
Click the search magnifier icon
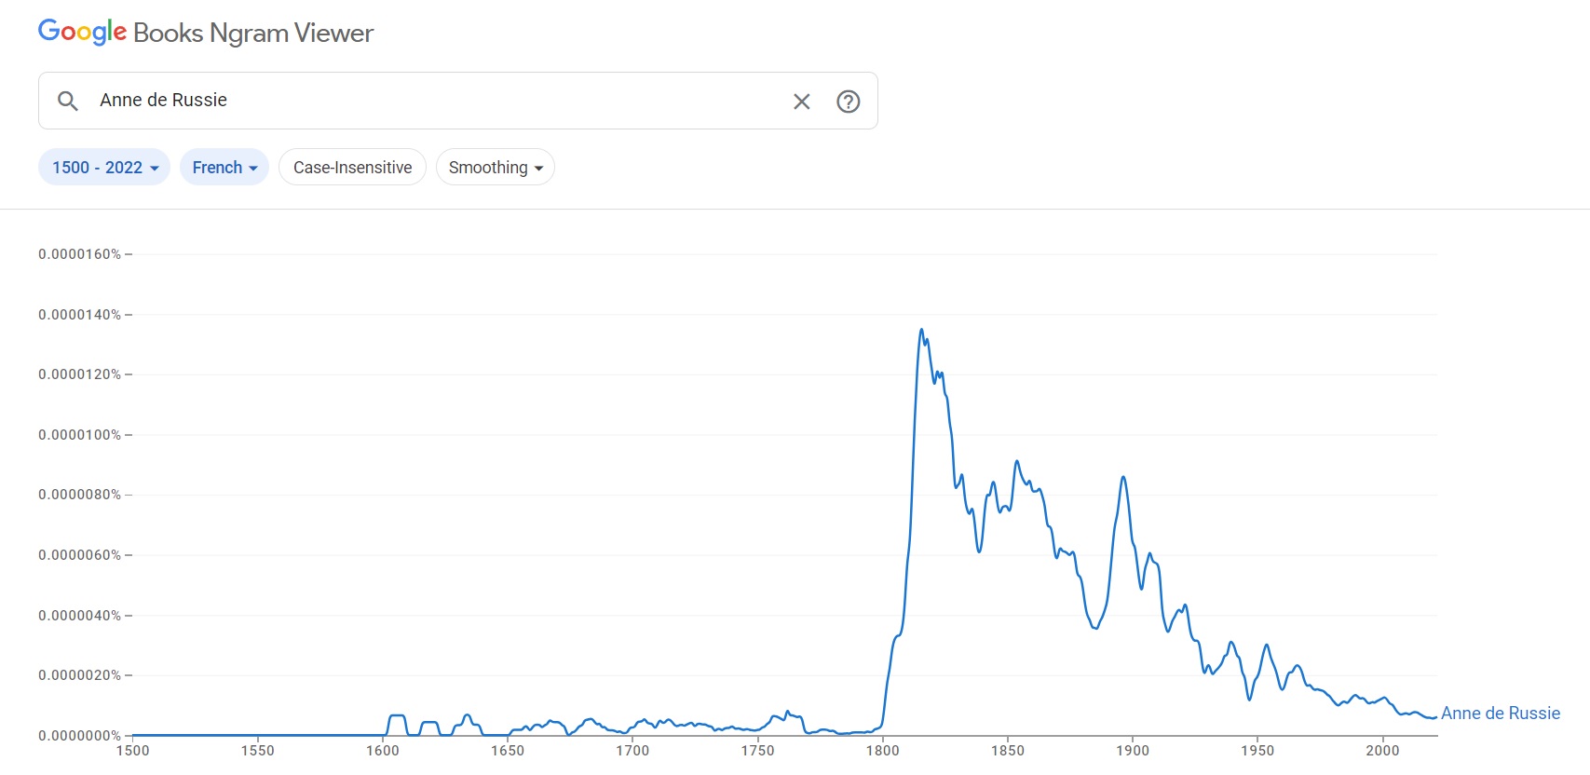pyautogui.click(x=67, y=101)
